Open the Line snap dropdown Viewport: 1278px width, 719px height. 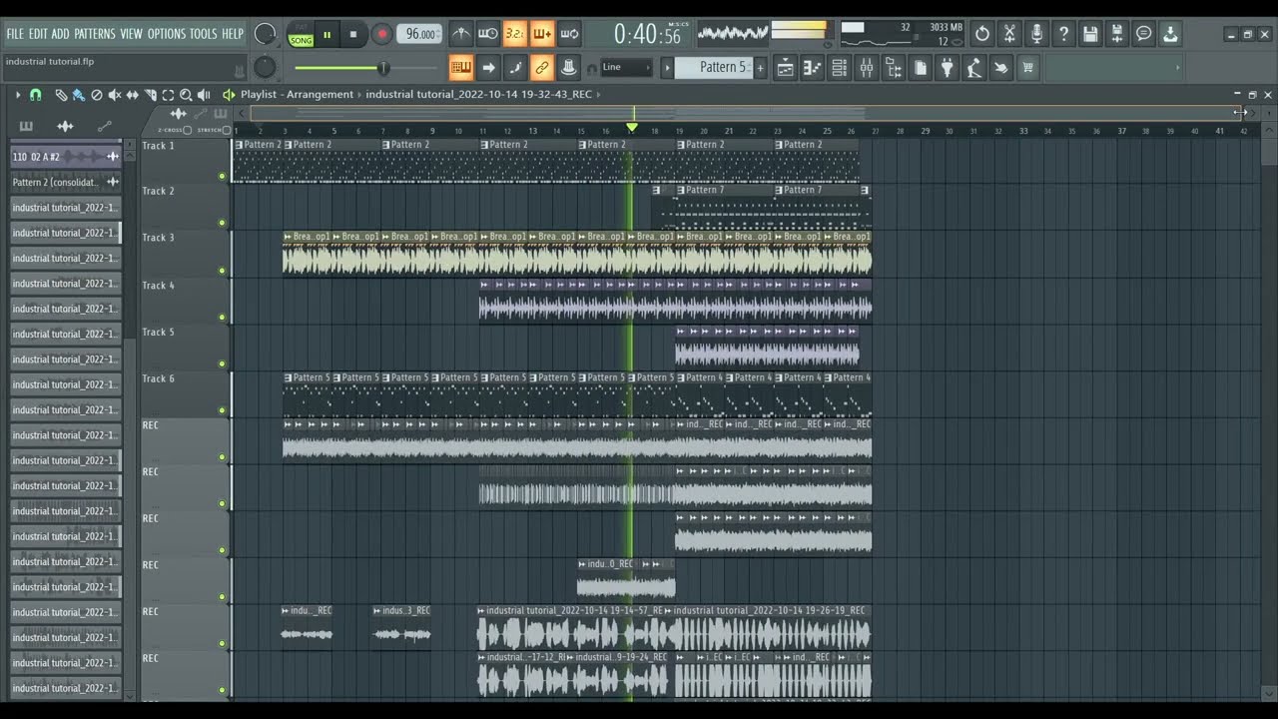coord(626,68)
